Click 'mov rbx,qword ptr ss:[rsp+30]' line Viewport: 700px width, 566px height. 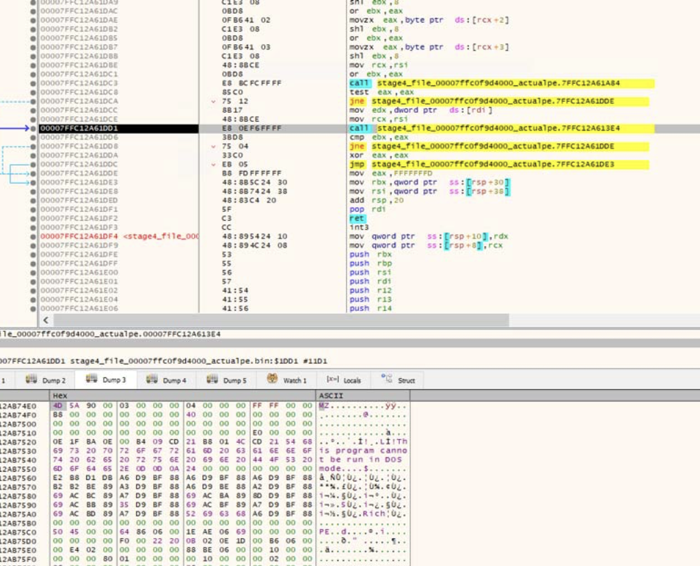(x=429, y=183)
